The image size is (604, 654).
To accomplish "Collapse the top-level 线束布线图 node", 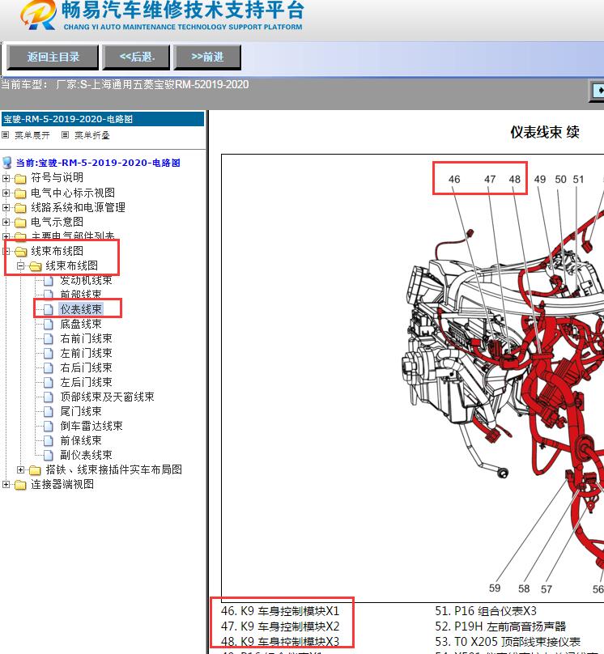I will pos(6,251).
